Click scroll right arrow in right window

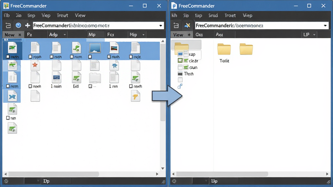(x=327, y=174)
